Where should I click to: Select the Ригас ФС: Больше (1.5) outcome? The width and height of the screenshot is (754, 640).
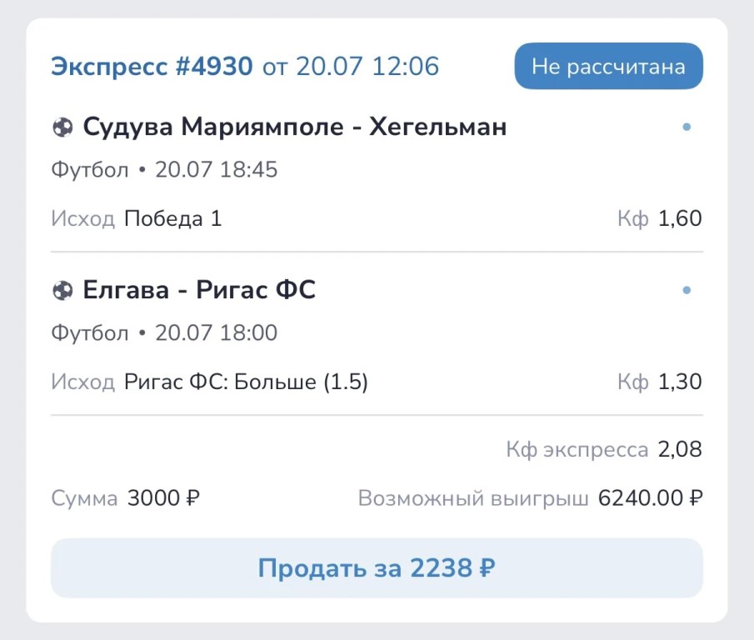(246, 382)
